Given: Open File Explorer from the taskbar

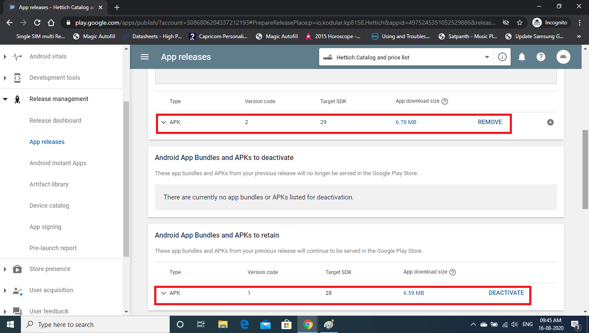Looking at the screenshot, I should pos(223,324).
